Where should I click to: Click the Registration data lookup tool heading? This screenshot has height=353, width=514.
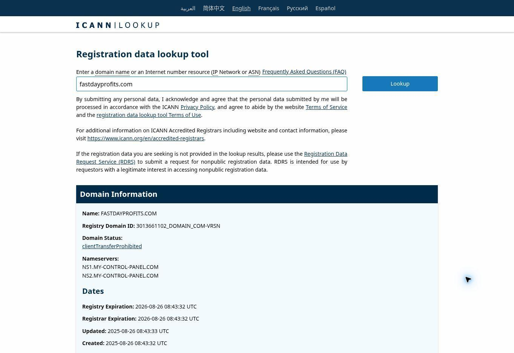(143, 54)
